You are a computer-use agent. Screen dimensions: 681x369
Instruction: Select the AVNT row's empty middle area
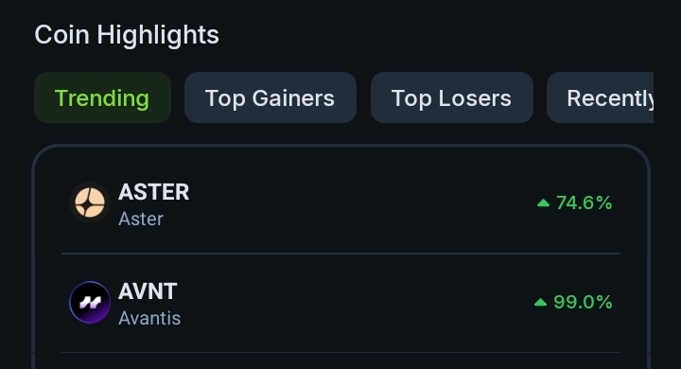(x=357, y=302)
